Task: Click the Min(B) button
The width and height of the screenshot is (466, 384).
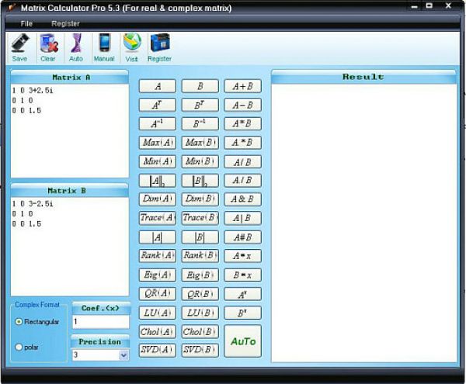Action: [x=200, y=161]
